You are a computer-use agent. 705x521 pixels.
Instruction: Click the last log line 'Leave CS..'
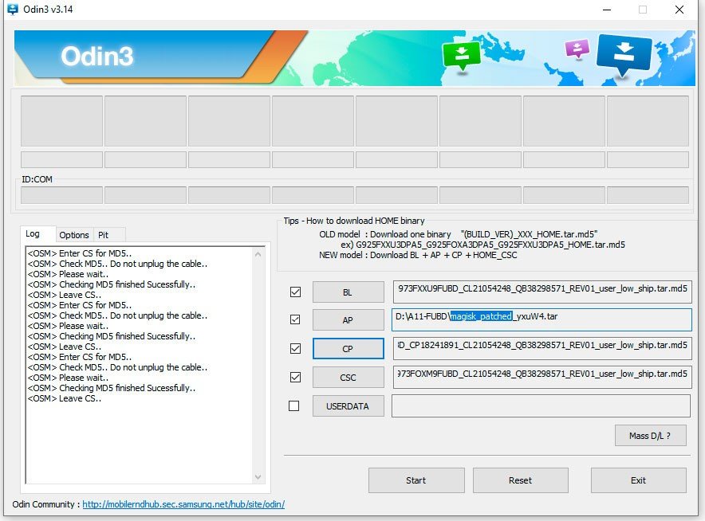coord(65,398)
